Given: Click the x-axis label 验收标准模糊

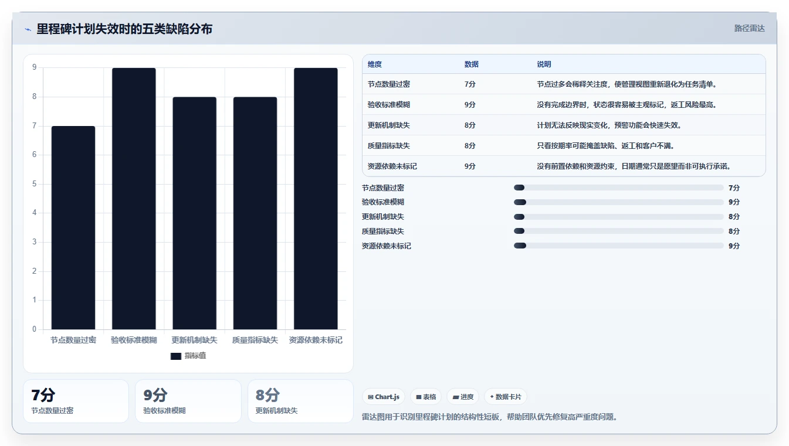Looking at the screenshot, I should tap(134, 340).
